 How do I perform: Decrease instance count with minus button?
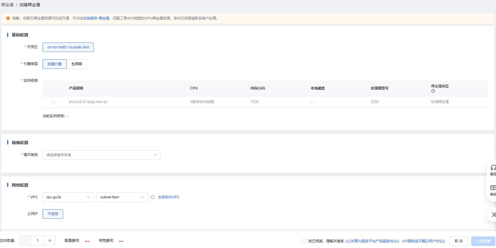25,241
